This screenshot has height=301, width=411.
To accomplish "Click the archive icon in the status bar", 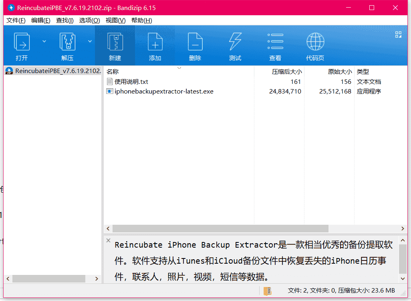I will click(x=267, y=291).
